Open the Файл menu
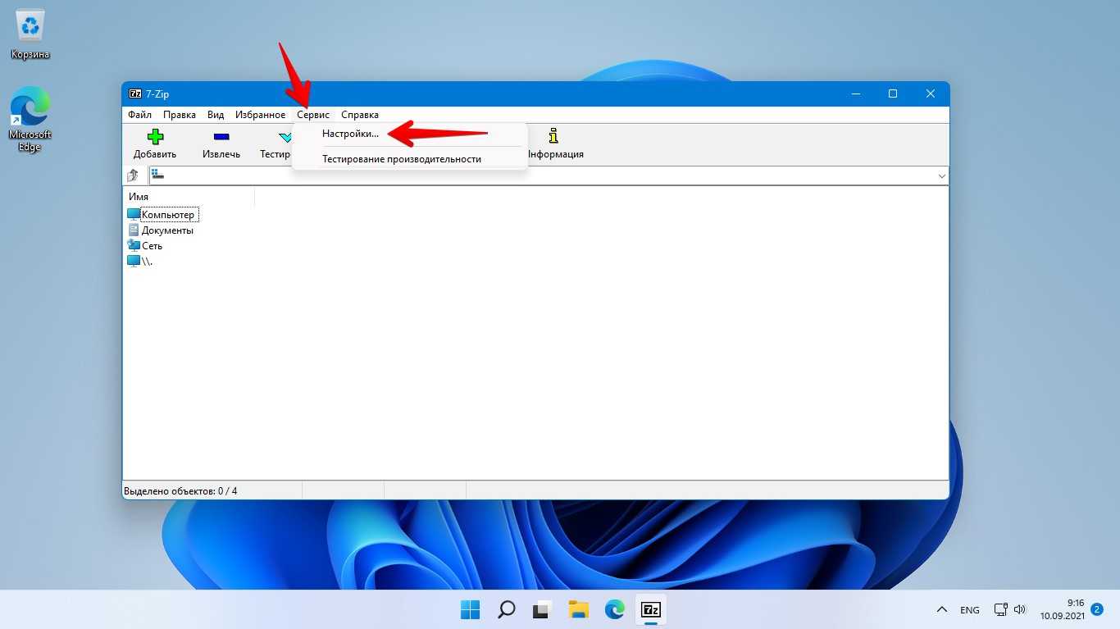This screenshot has height=629, width=1120. click(x=139, y=115)
